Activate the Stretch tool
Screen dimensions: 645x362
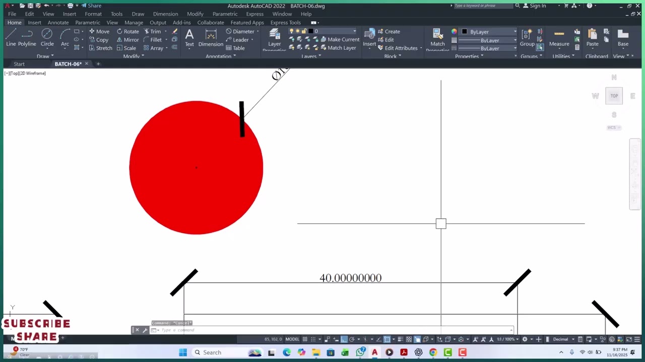[x=100, y=48]
